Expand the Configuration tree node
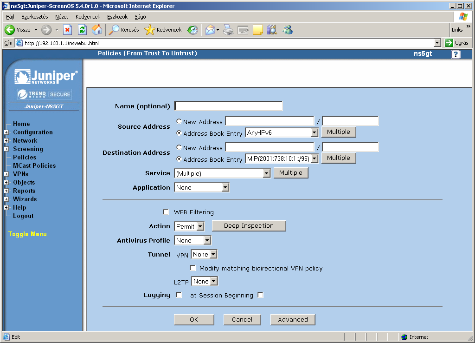 [6, 132]
